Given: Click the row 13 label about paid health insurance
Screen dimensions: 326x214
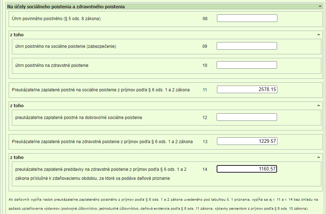Looking at the screenshot, I should click(102, 142).
